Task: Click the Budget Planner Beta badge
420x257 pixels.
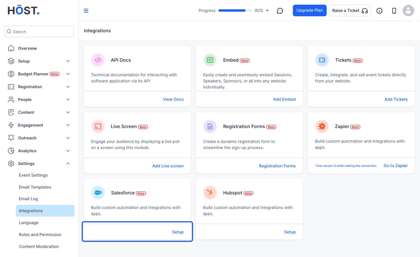Action: click(55, 74)
